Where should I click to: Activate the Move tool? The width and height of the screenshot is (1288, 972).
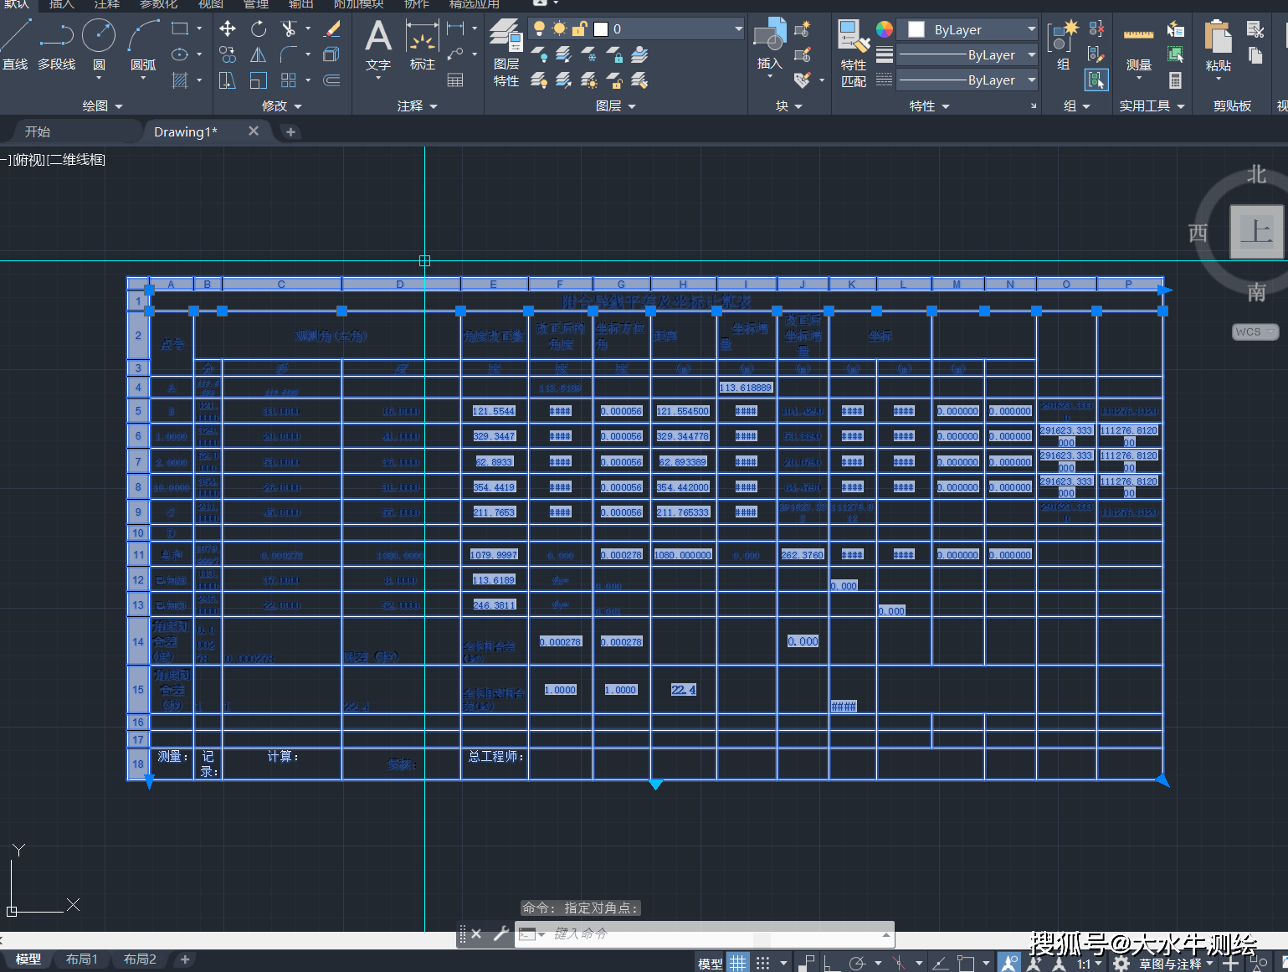pyautogui.click(x=228, y=28)
